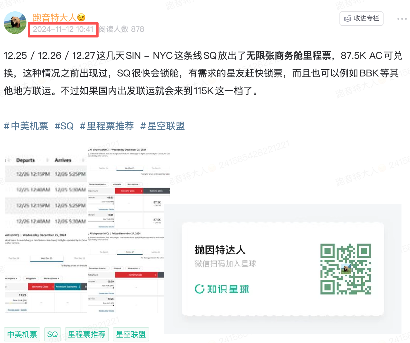Click sort icon on Business Class header
The image size is (410, 343).
tap(169, 191)
